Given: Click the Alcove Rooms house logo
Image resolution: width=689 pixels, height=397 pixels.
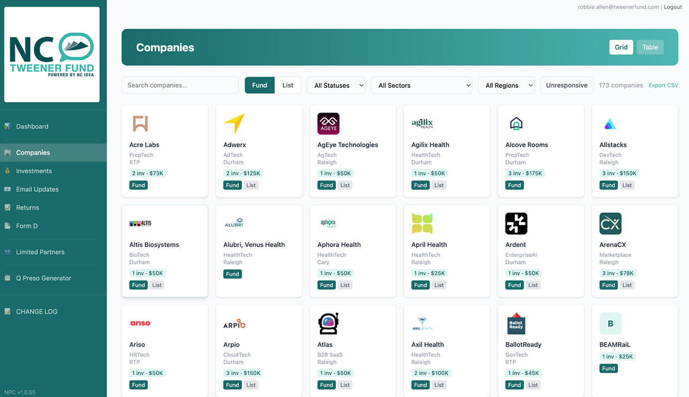Looking at the screenshot, I should click(x=516, y=124).
